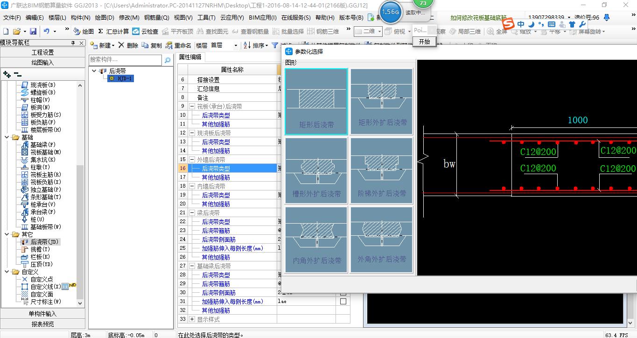Open the 编辑(E) menu
This screenshot has height=338, width=637.
pos(35,18)
